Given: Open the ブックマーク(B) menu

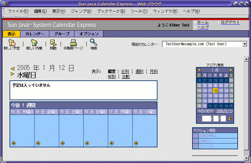Looking at the screenshot, I should [x=111, y=11].
